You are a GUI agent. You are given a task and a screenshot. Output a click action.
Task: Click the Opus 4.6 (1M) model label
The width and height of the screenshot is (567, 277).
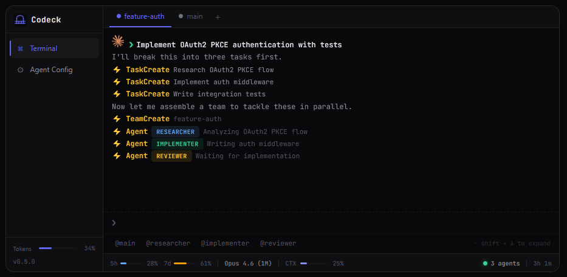click(x=248, y=263)
